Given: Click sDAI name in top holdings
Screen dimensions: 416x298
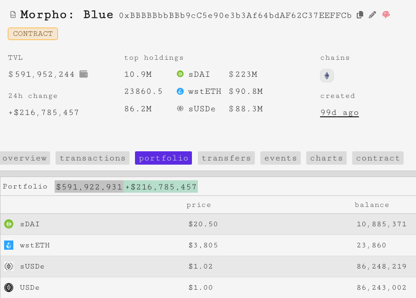Looking at the screenshot, I should [199, 74].
